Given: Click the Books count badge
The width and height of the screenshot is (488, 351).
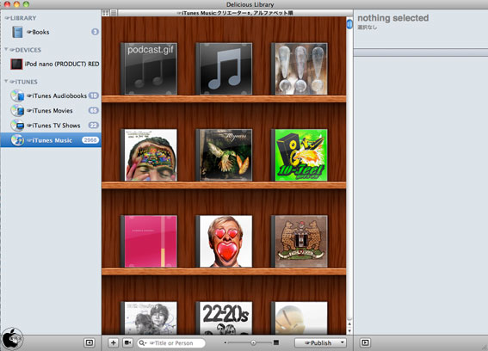Looking at the screenshot, I should [x=95, y=32].
